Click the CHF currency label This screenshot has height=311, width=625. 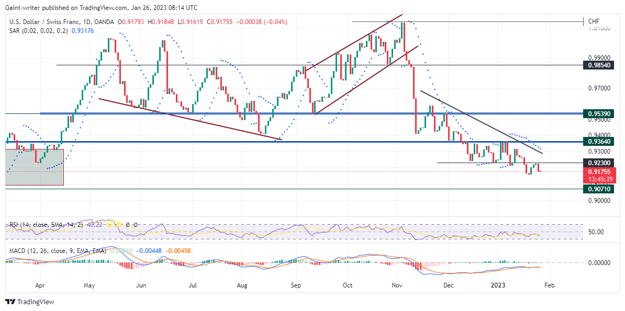tap(594, 21)
